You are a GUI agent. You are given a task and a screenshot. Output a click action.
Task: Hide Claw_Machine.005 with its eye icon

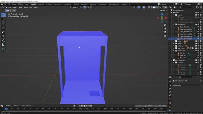click(x=198, y=39)
